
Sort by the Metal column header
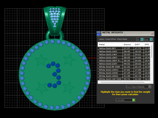[x=110, y=45]
